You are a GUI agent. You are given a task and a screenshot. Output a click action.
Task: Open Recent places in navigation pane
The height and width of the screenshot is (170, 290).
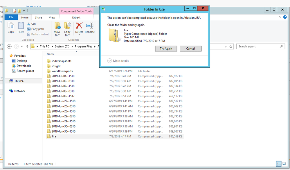[x=23, y=71]
